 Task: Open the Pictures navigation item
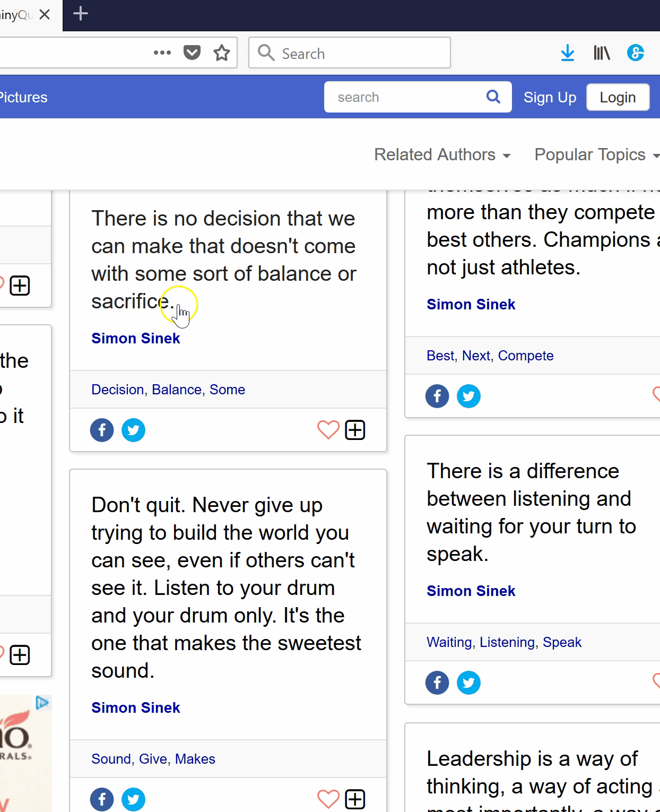(x=23, y=98)
